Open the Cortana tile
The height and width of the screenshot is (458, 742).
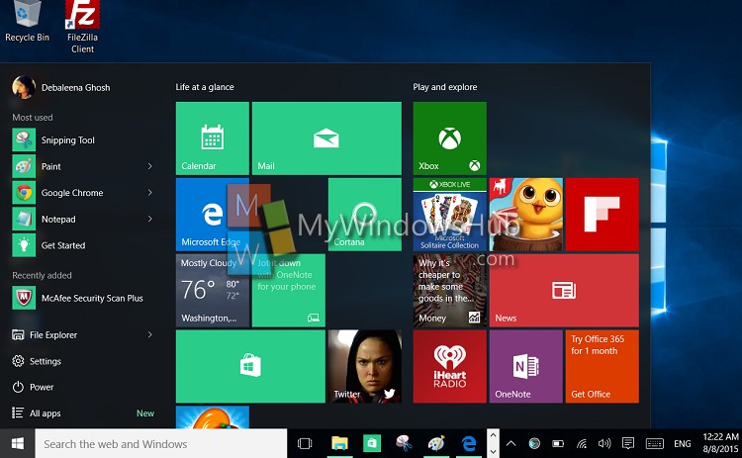[365, 215]
